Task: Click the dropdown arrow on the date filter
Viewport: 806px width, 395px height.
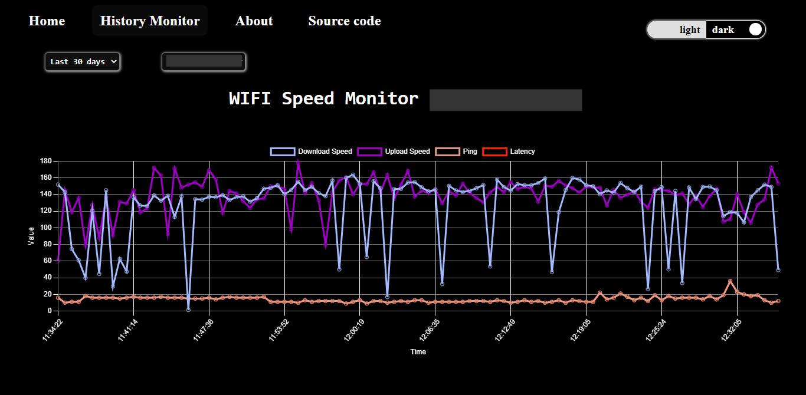Action: tap(112, 61)
